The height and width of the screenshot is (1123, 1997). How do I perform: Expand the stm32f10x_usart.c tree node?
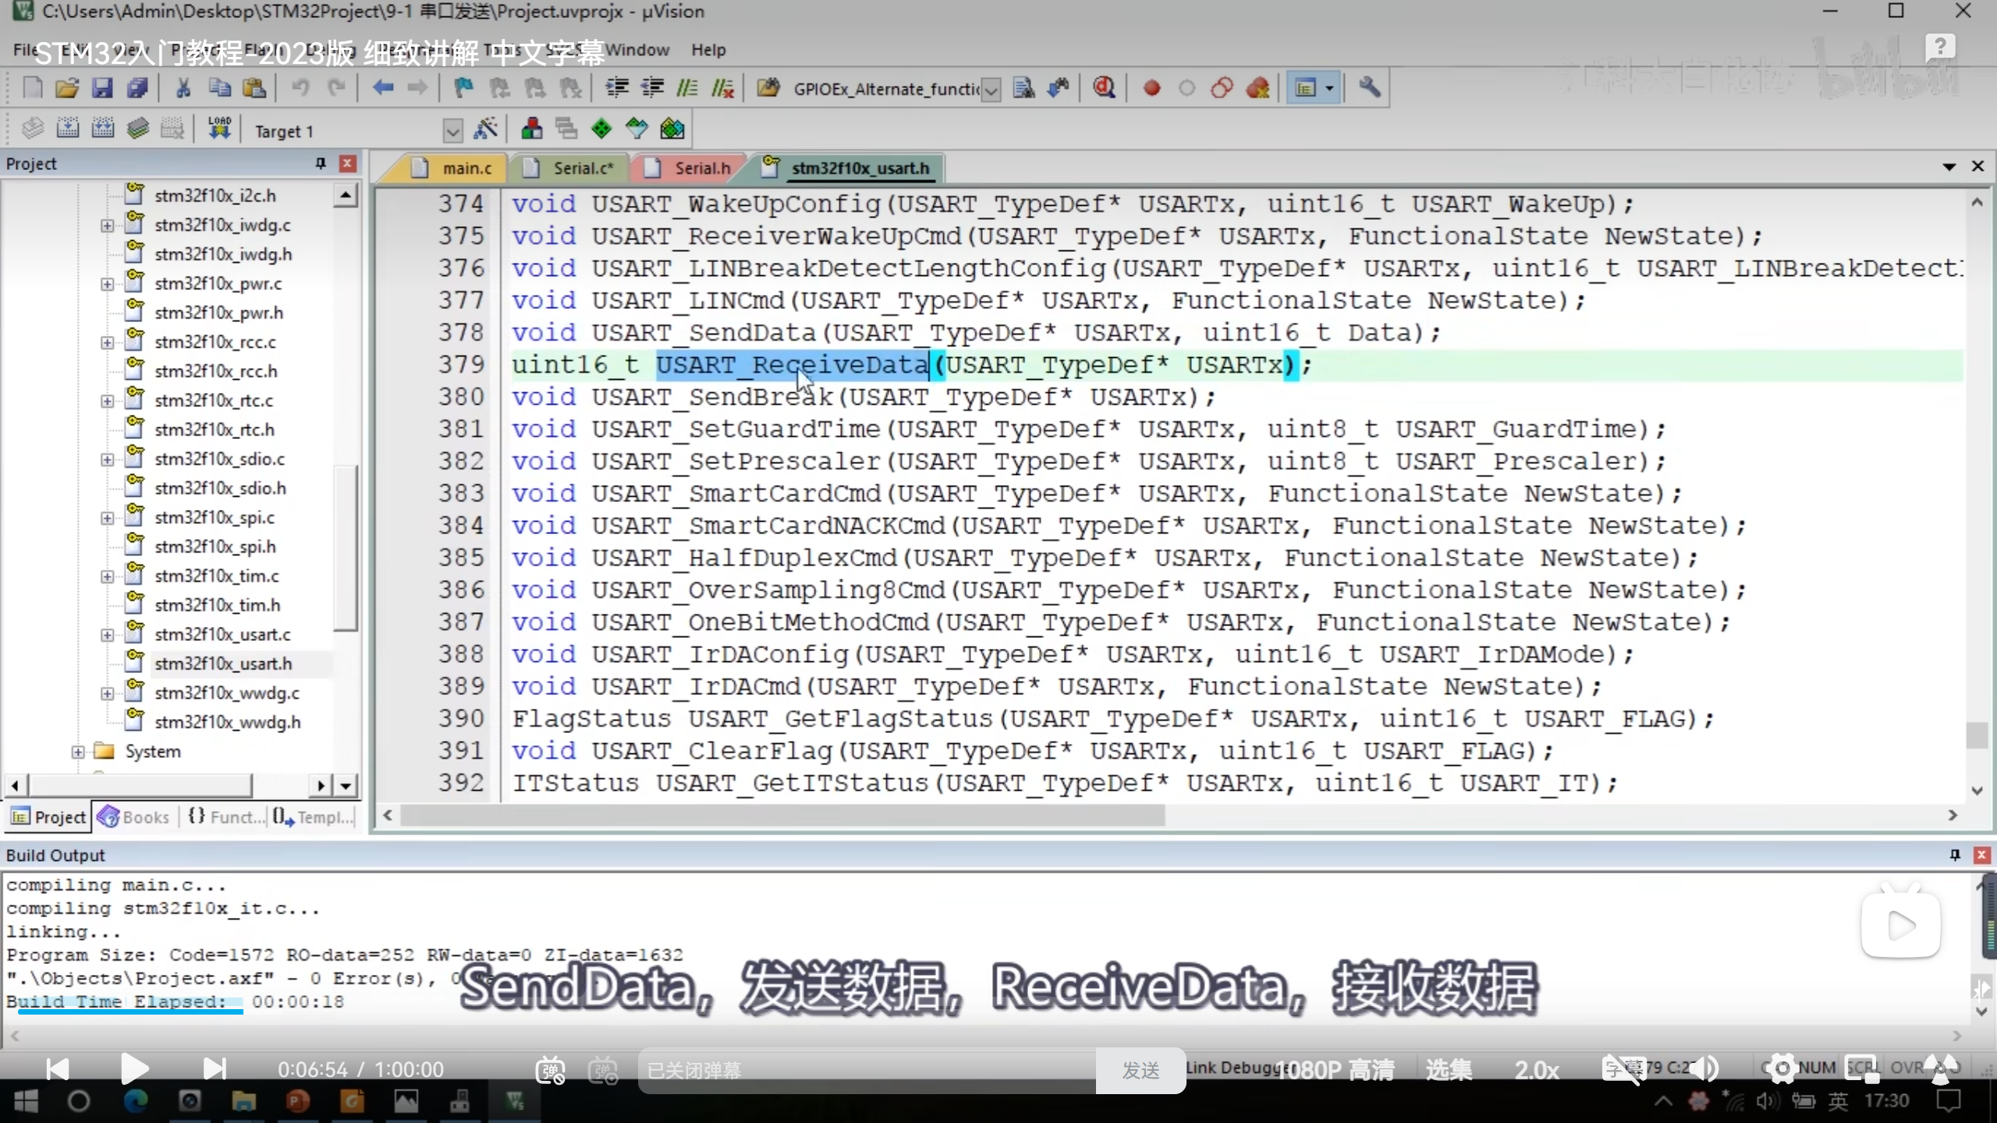click(107, 635)
